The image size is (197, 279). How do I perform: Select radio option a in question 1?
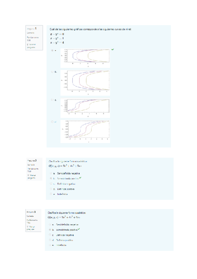pos(52,51)
